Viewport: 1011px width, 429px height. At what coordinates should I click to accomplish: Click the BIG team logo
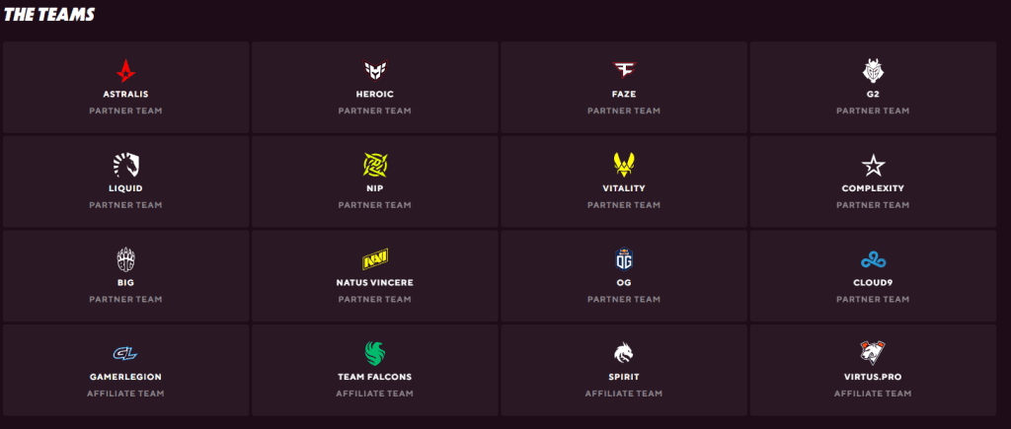point(125,259)
